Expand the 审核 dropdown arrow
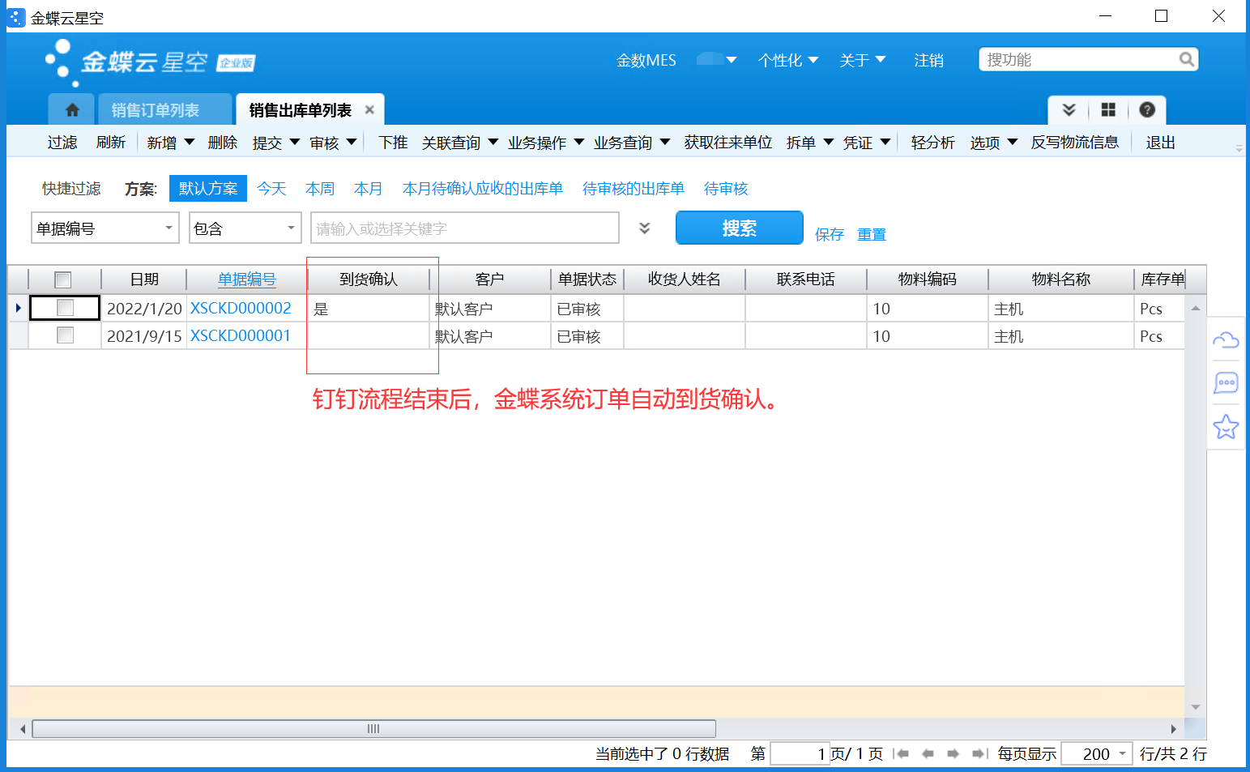 point(352,142)
